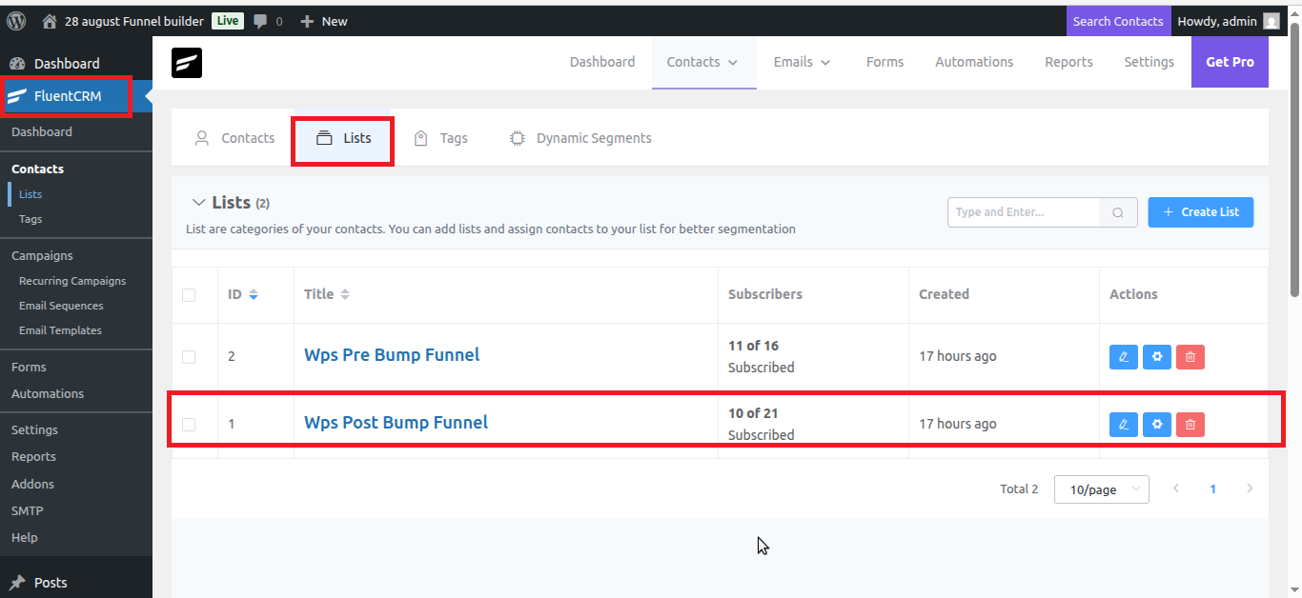Select the FluentCRM logo above the navigation
This screenshot has height=598, width=1302.
pyautogui.click(x=187, y=62)
